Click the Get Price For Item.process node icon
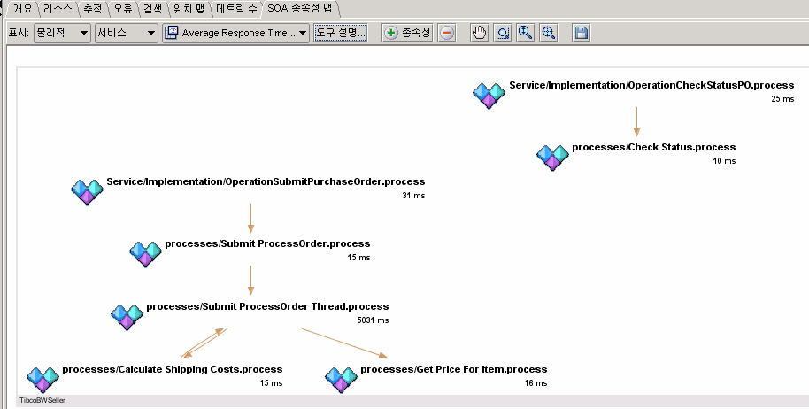 [x=341, y=380]
